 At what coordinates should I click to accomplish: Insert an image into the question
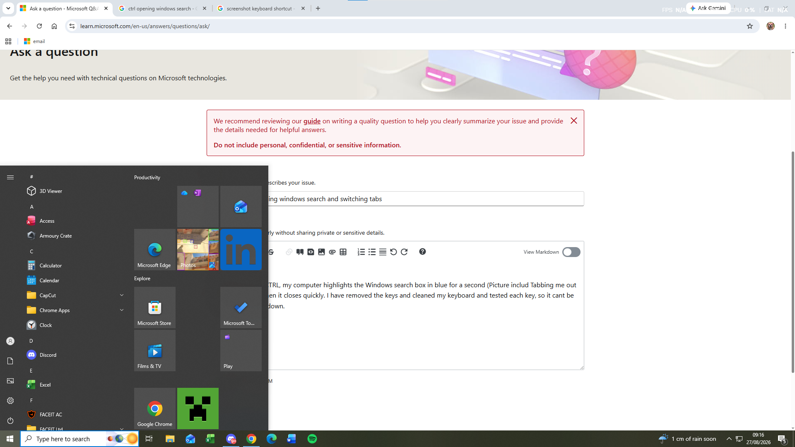click(321, 252)
